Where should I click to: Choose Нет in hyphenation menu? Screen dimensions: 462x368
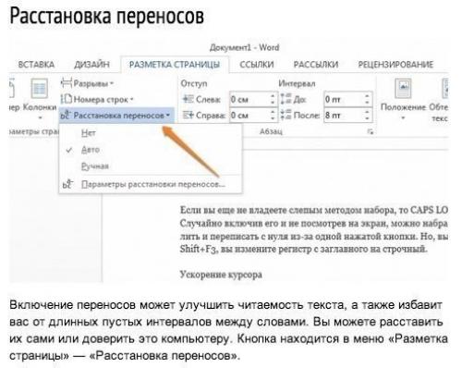click(x=89, y=133)
